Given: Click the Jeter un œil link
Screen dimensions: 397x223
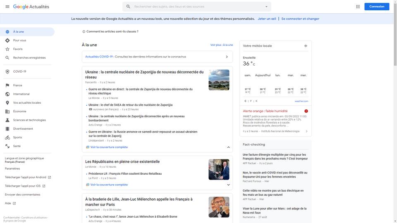Looking at the screenshot, I should [267, 19].
